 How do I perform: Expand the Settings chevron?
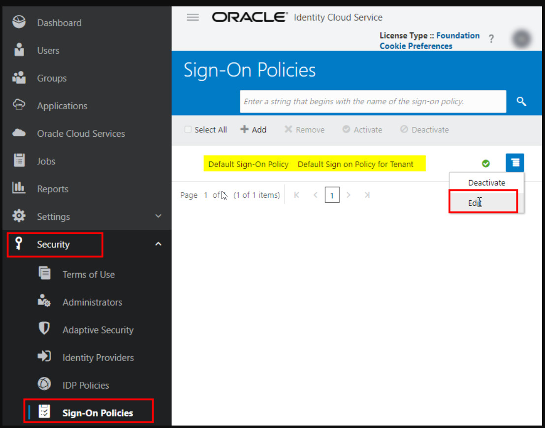[158, 216]
